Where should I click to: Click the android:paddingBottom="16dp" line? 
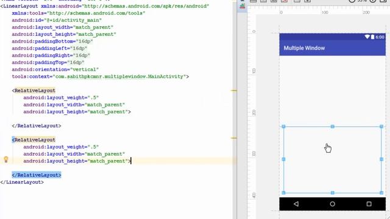pos(52,41)
